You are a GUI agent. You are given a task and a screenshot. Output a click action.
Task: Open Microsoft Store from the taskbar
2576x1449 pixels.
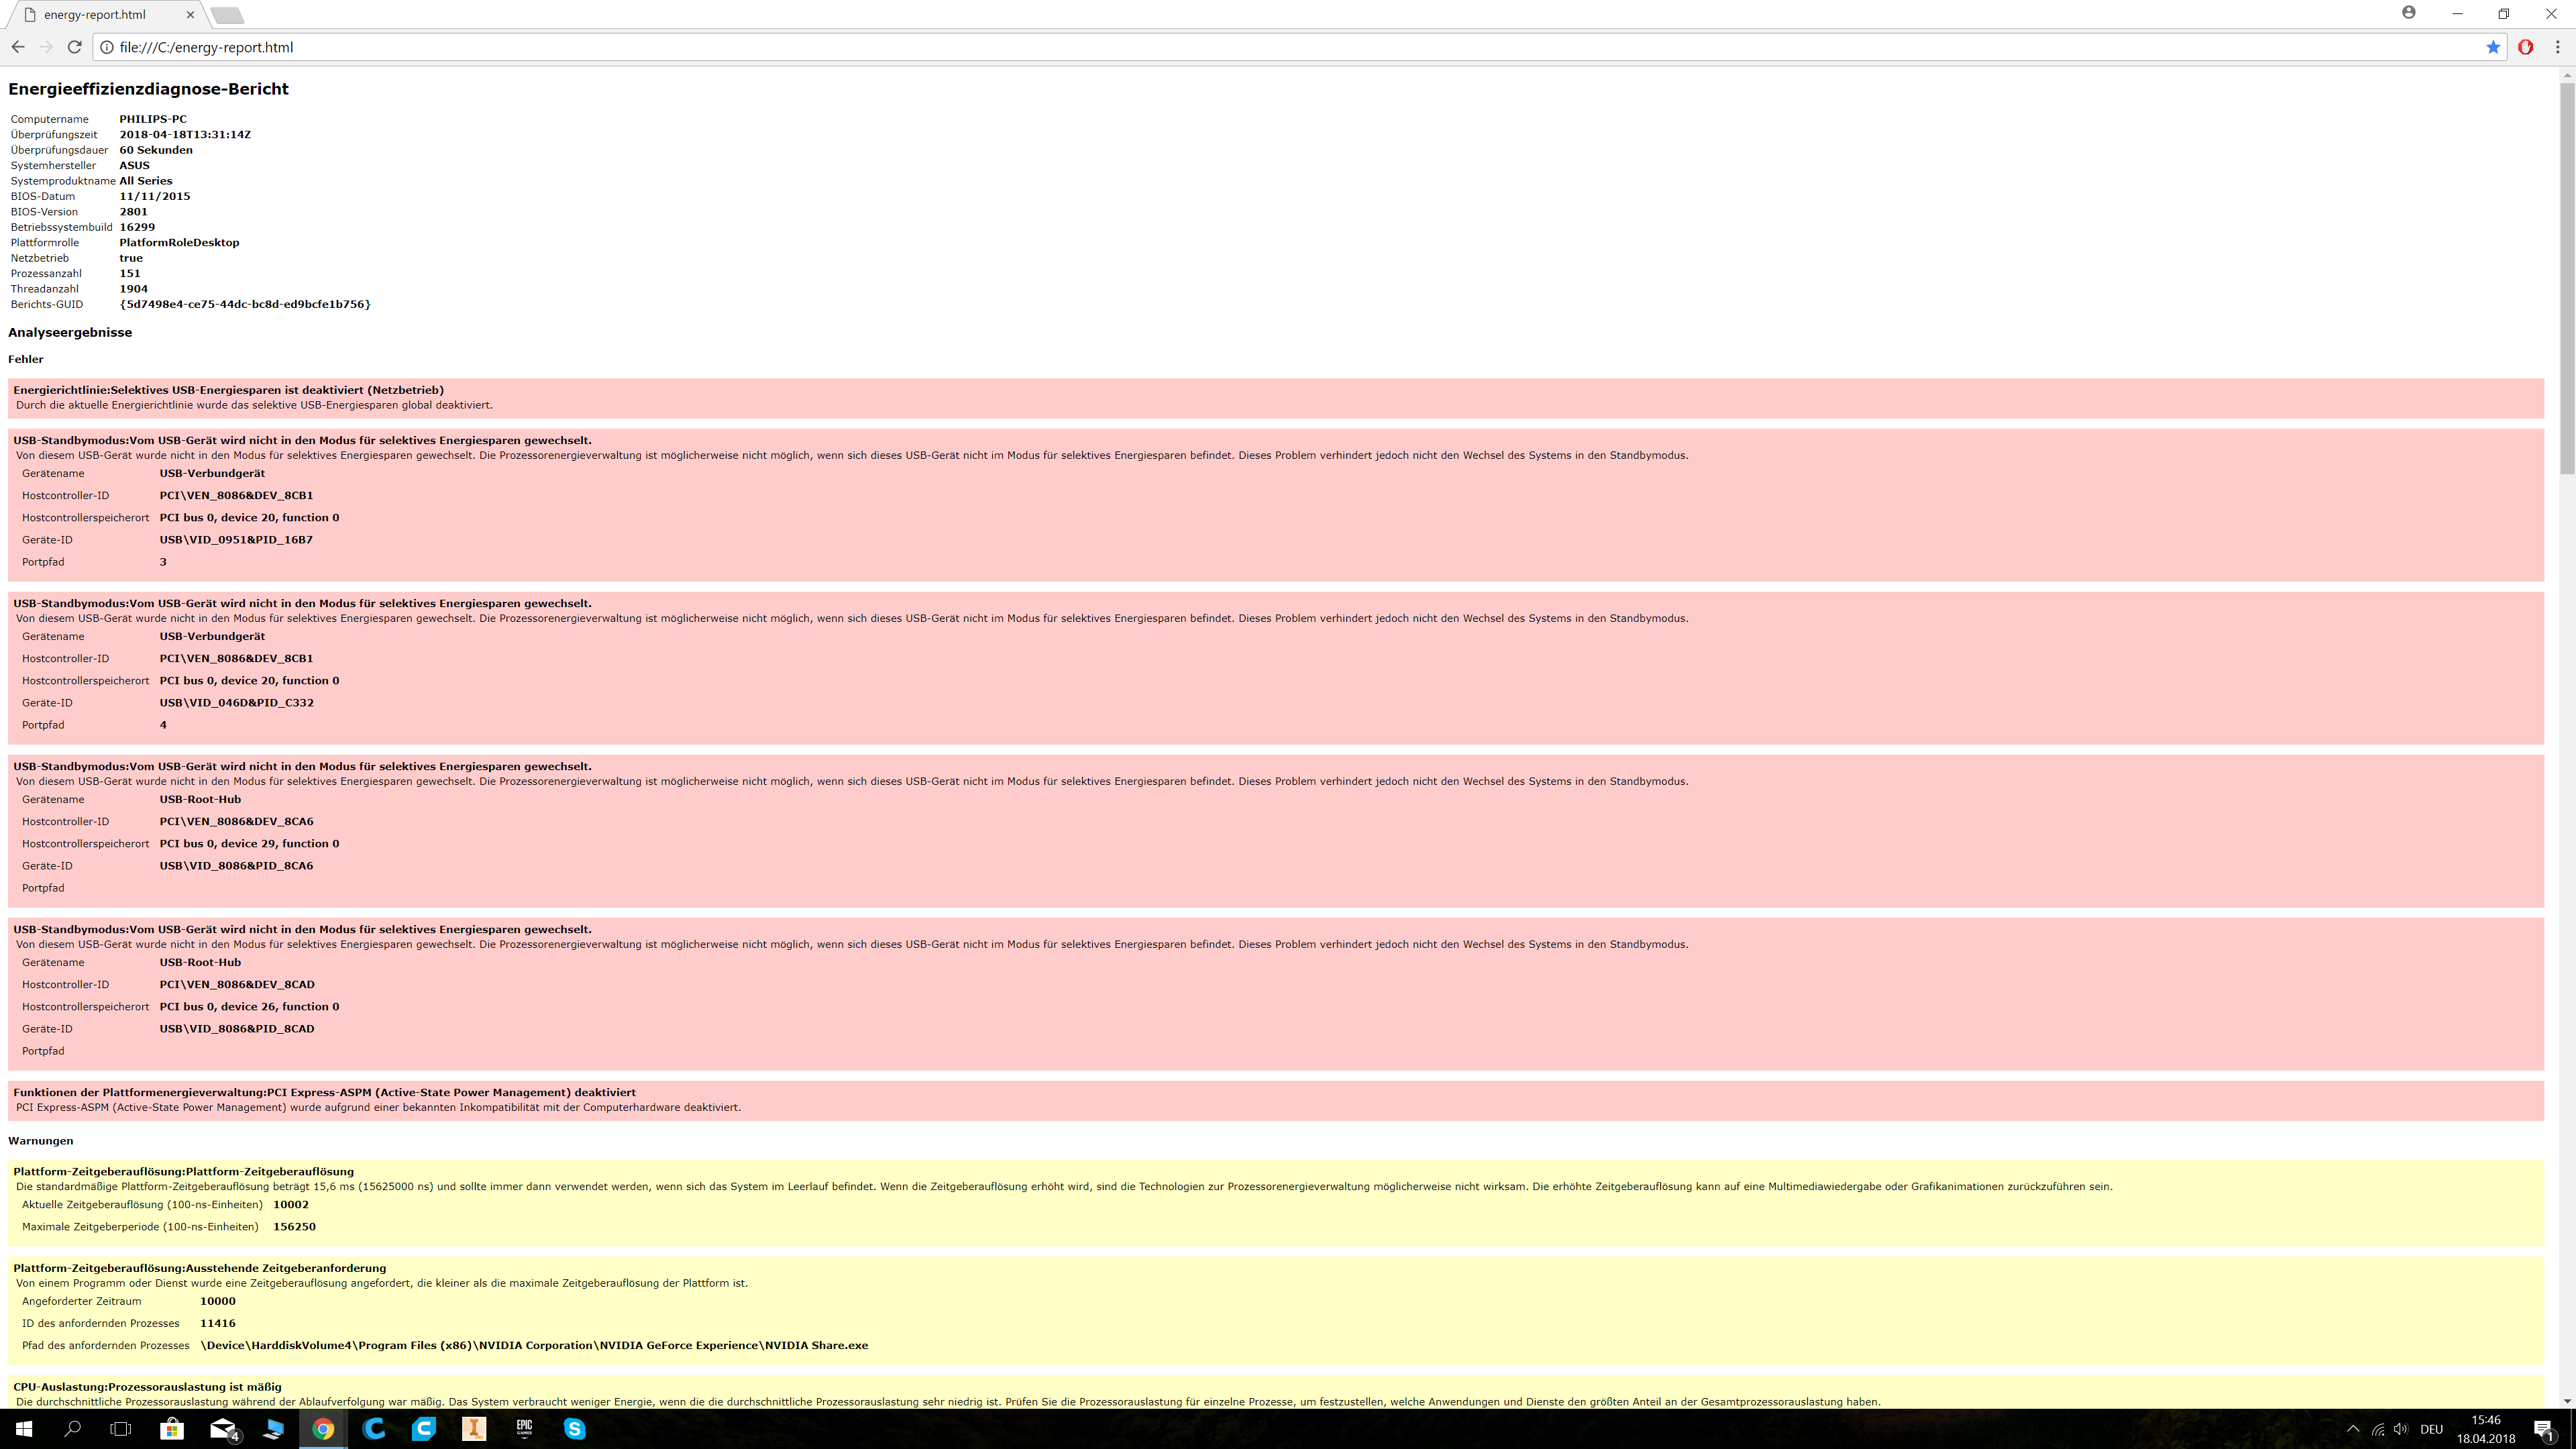coord(172,1429)
